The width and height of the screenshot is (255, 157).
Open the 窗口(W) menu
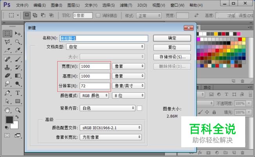click(x=177, y=5)
